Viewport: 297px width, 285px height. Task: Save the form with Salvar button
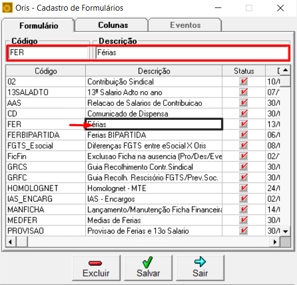(x=148, y=268)
